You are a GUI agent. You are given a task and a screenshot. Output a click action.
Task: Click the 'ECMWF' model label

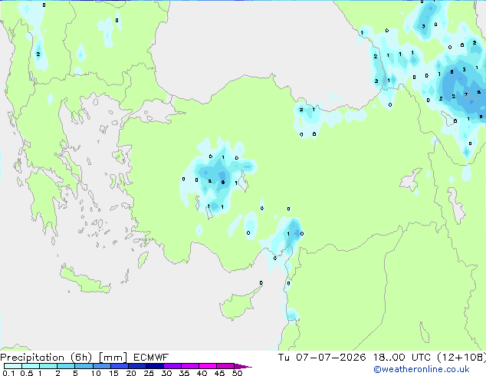point(151,358)
